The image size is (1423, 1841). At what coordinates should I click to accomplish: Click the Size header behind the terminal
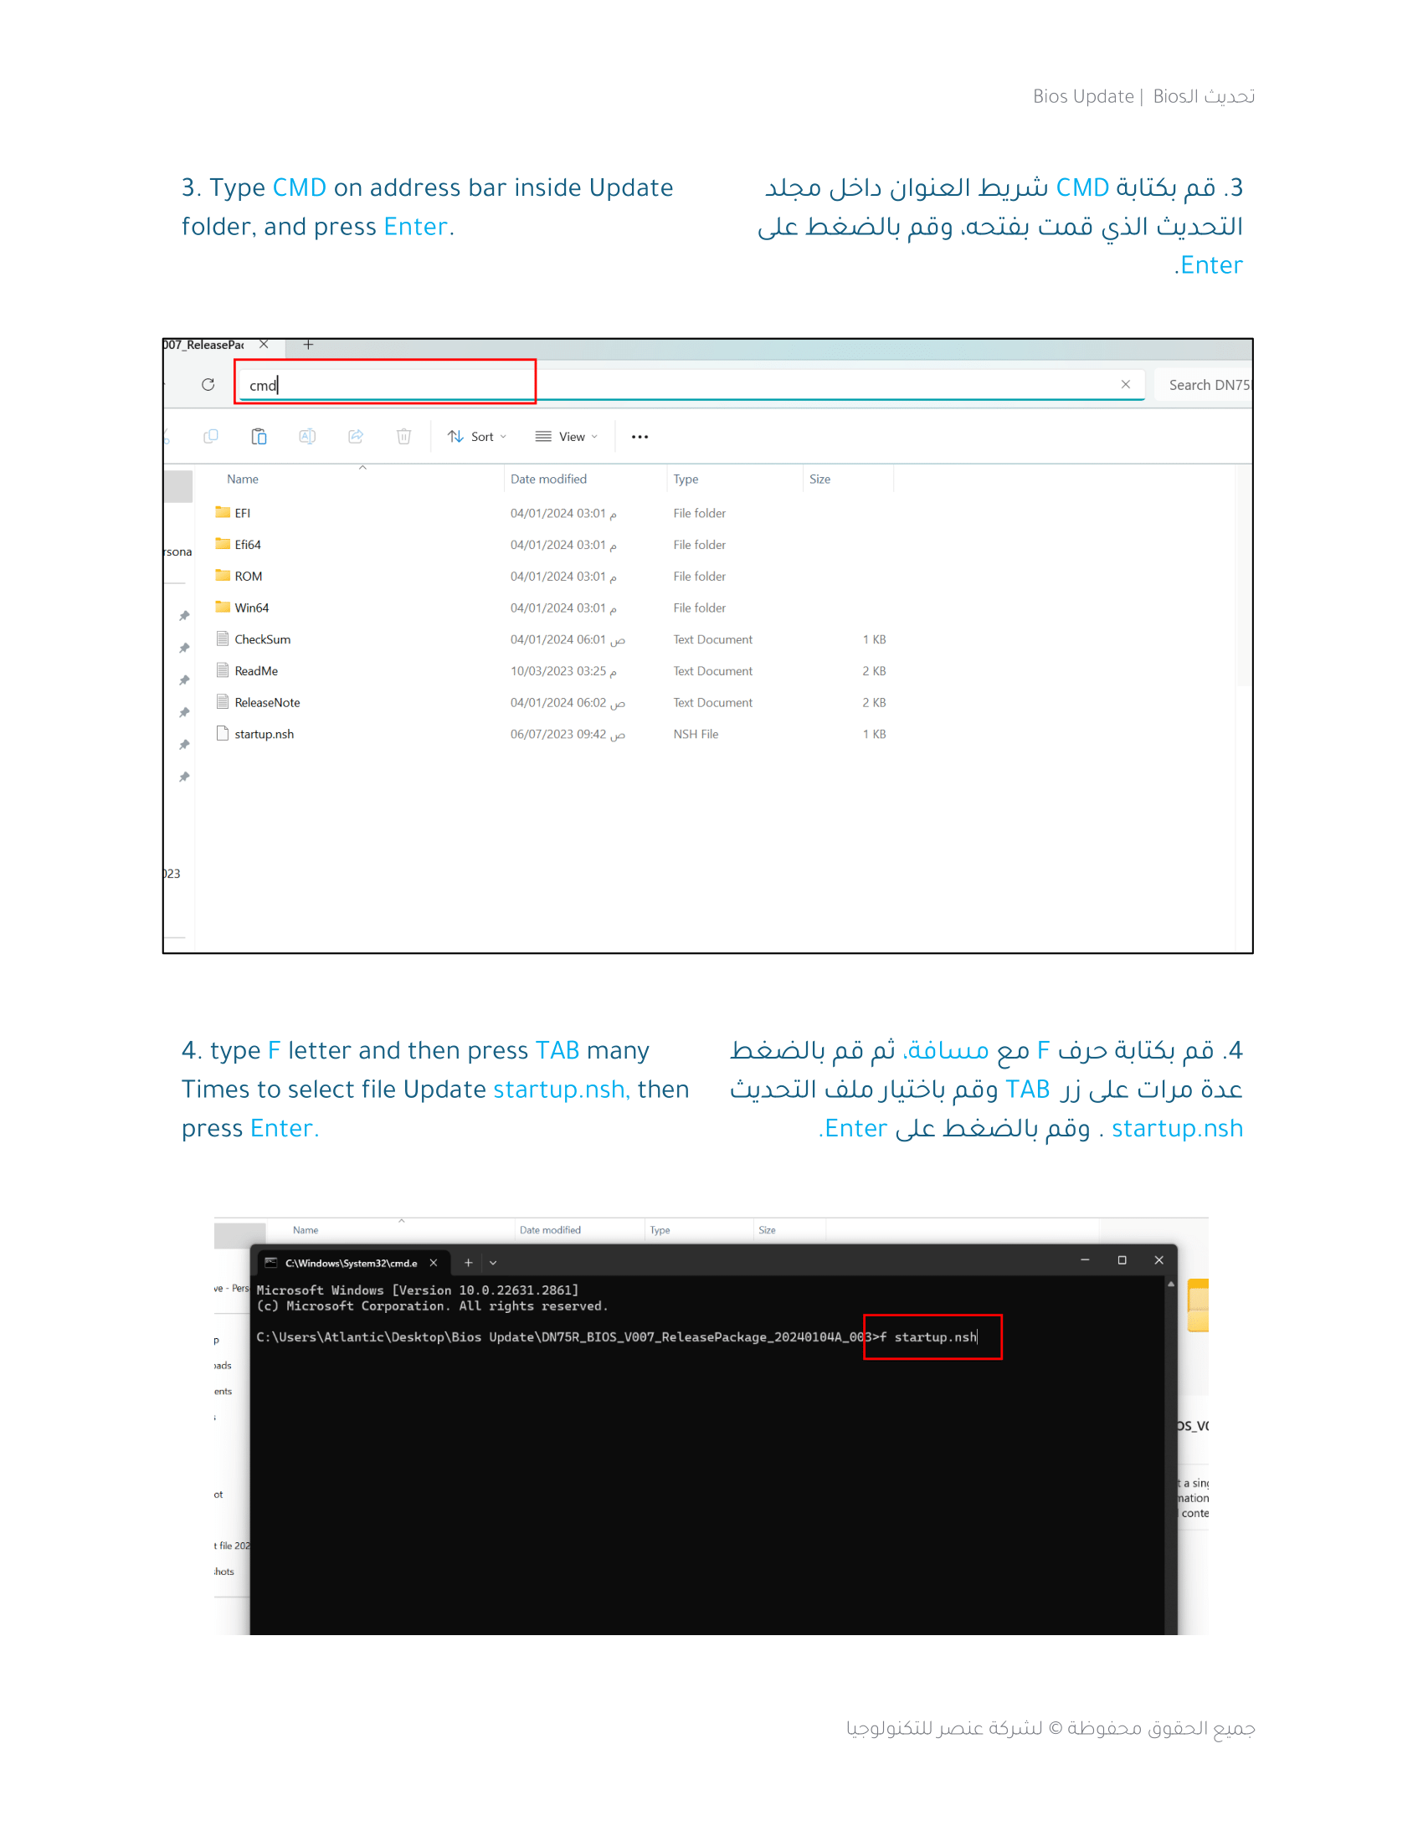point(767,1230)
